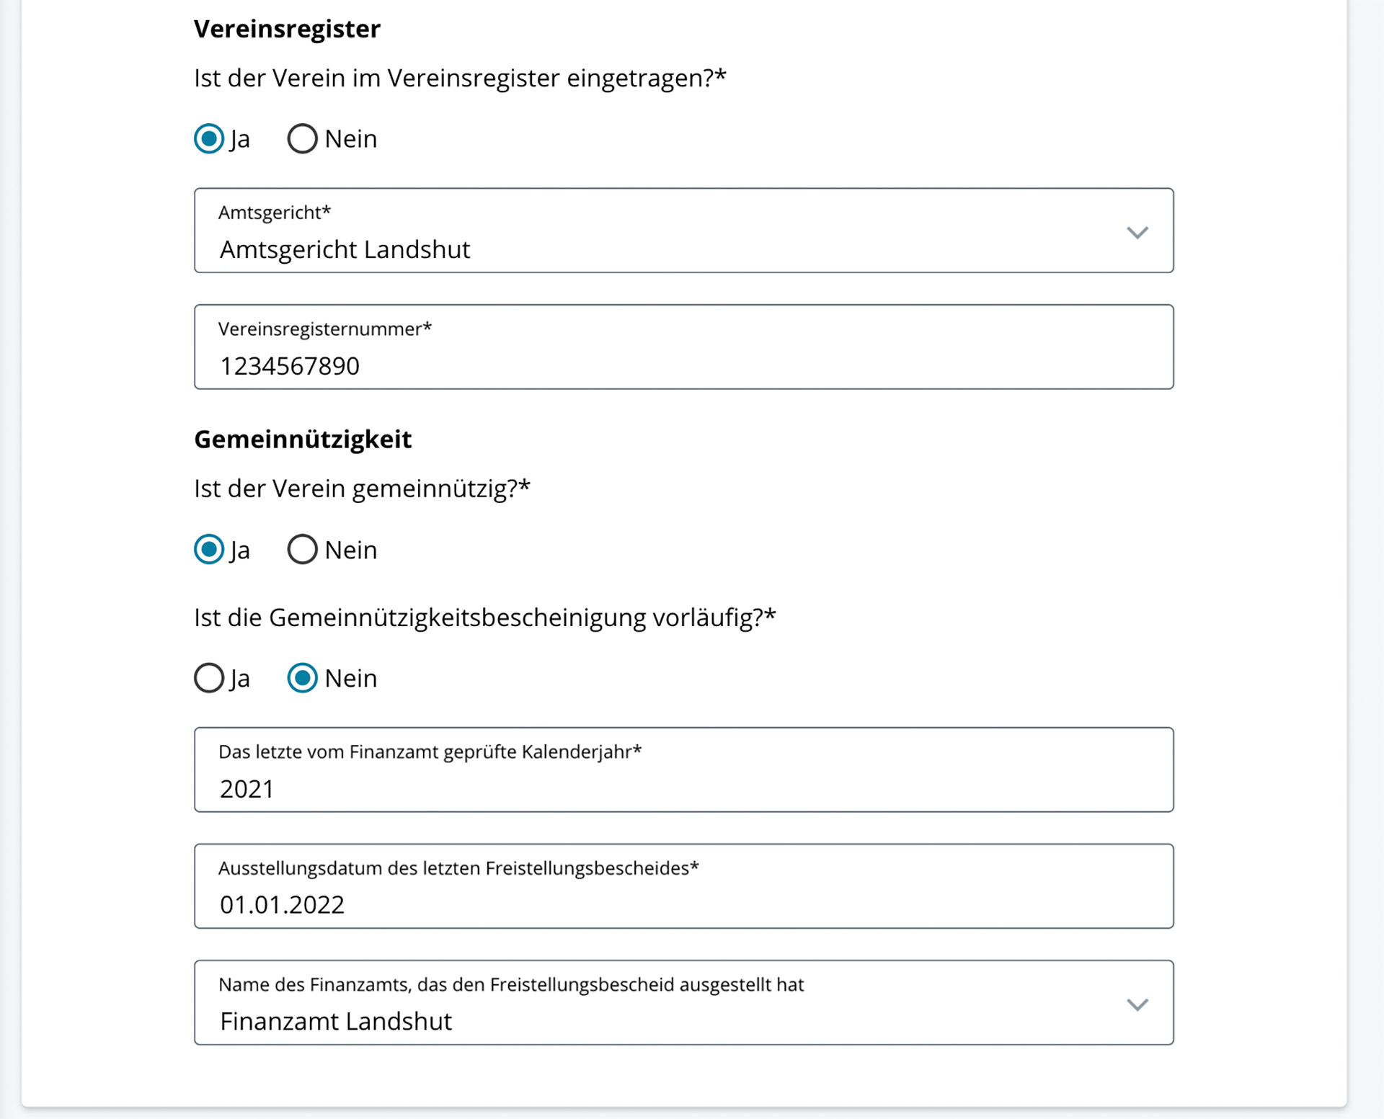Click the Finanzamt dropdown chevron arrow
Image resolution: width=1384 pixels, height=1119 pixels.
pyautogui.click(x=1137, y=1004)
